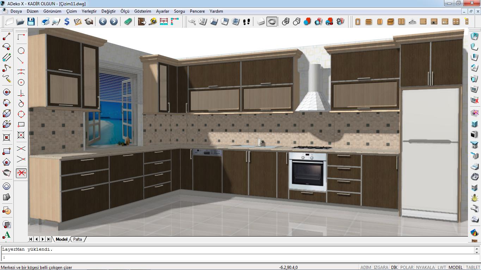The image size is (481, 270).
Task: Insert the stacked shelves module icon
Action: tap(369, 22)
